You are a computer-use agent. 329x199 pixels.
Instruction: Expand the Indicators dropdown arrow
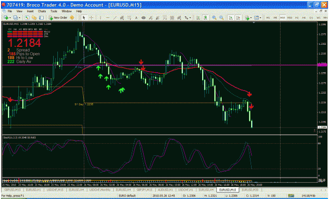pos(251,18)
